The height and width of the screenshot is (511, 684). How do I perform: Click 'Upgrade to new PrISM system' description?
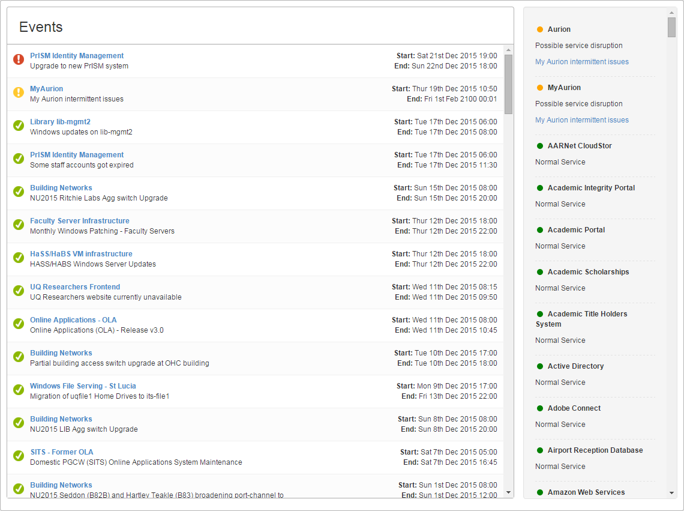point(79,66)
